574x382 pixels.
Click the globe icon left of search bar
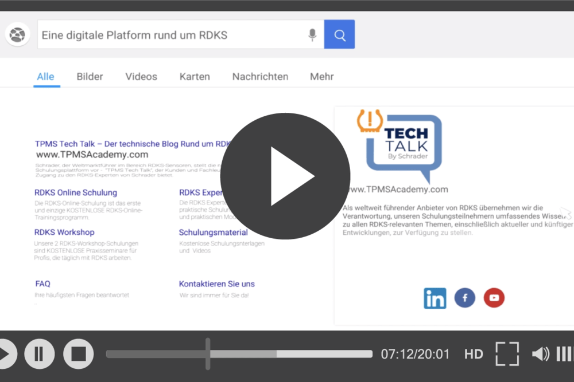coord(17,35)
